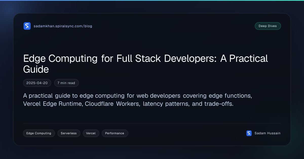Image resolution: width=304 pixels, height=159 pixels.
Task: Click the Edge Computing tag
Action: pyautogui.click(x=39, y=133)
